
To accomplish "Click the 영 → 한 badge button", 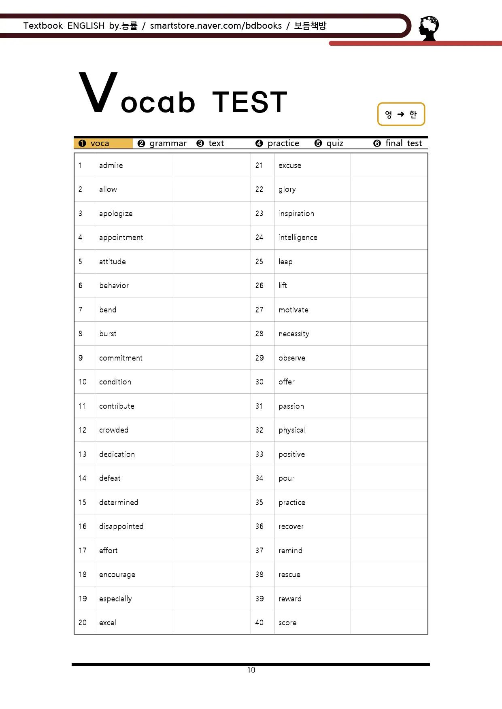I will pos(401,114).
